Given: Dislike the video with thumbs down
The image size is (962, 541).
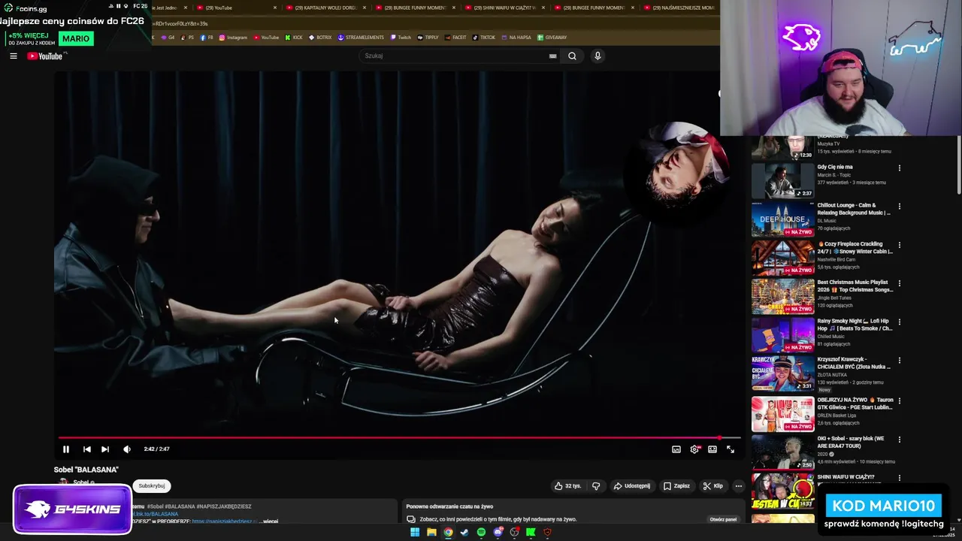Looking at the screenshot, I should [596, 486].
